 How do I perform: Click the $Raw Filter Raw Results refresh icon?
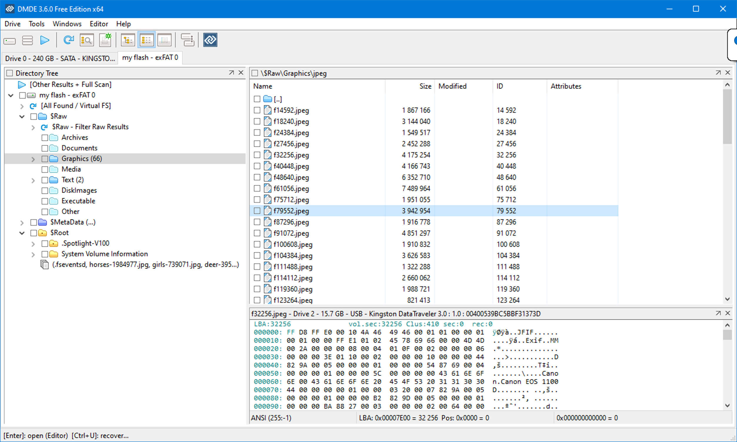coord(44,127)
